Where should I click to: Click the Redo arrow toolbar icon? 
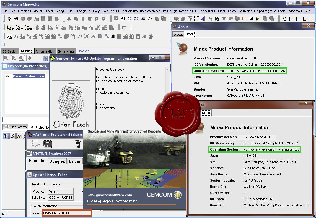point(103,19)
